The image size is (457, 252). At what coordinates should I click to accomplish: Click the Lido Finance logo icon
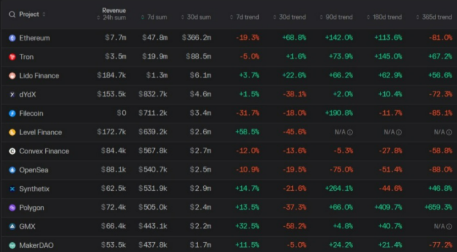pos(12,76)
